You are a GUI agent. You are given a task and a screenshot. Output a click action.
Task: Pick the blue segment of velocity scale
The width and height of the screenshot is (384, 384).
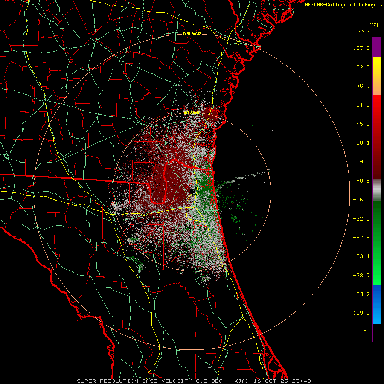[x=377, y=304]
